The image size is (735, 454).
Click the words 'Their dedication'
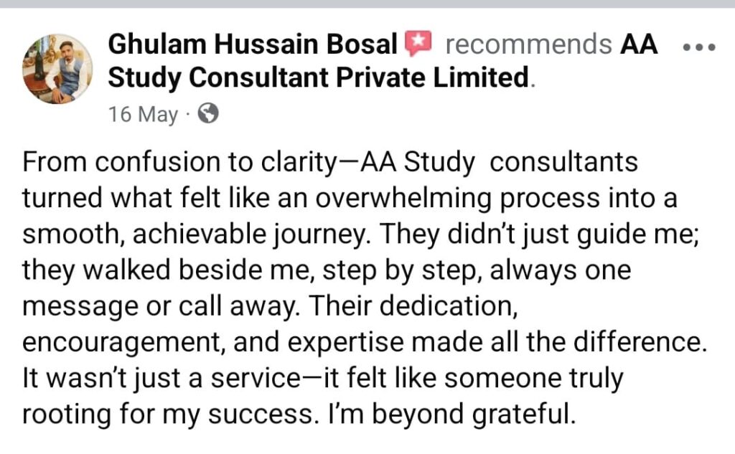pyautogui.click(x=413, y=306)
